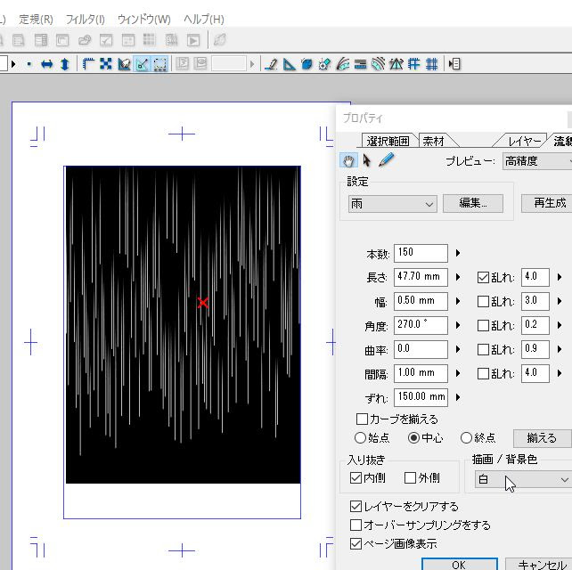The height and width of the screenshot is (570, 572).
Task: Expand the arrow beside 間隔 1.00 mm
Action: click(x=458, y=373)
